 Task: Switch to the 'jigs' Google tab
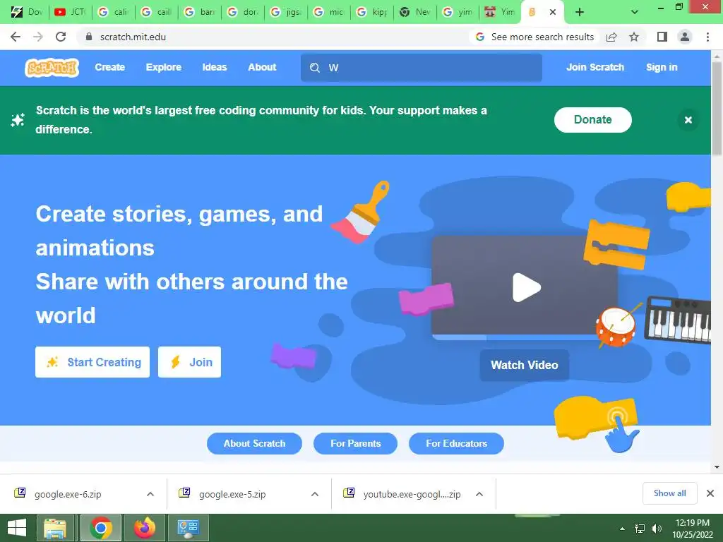pyautogui.click(x=286, y=12)
